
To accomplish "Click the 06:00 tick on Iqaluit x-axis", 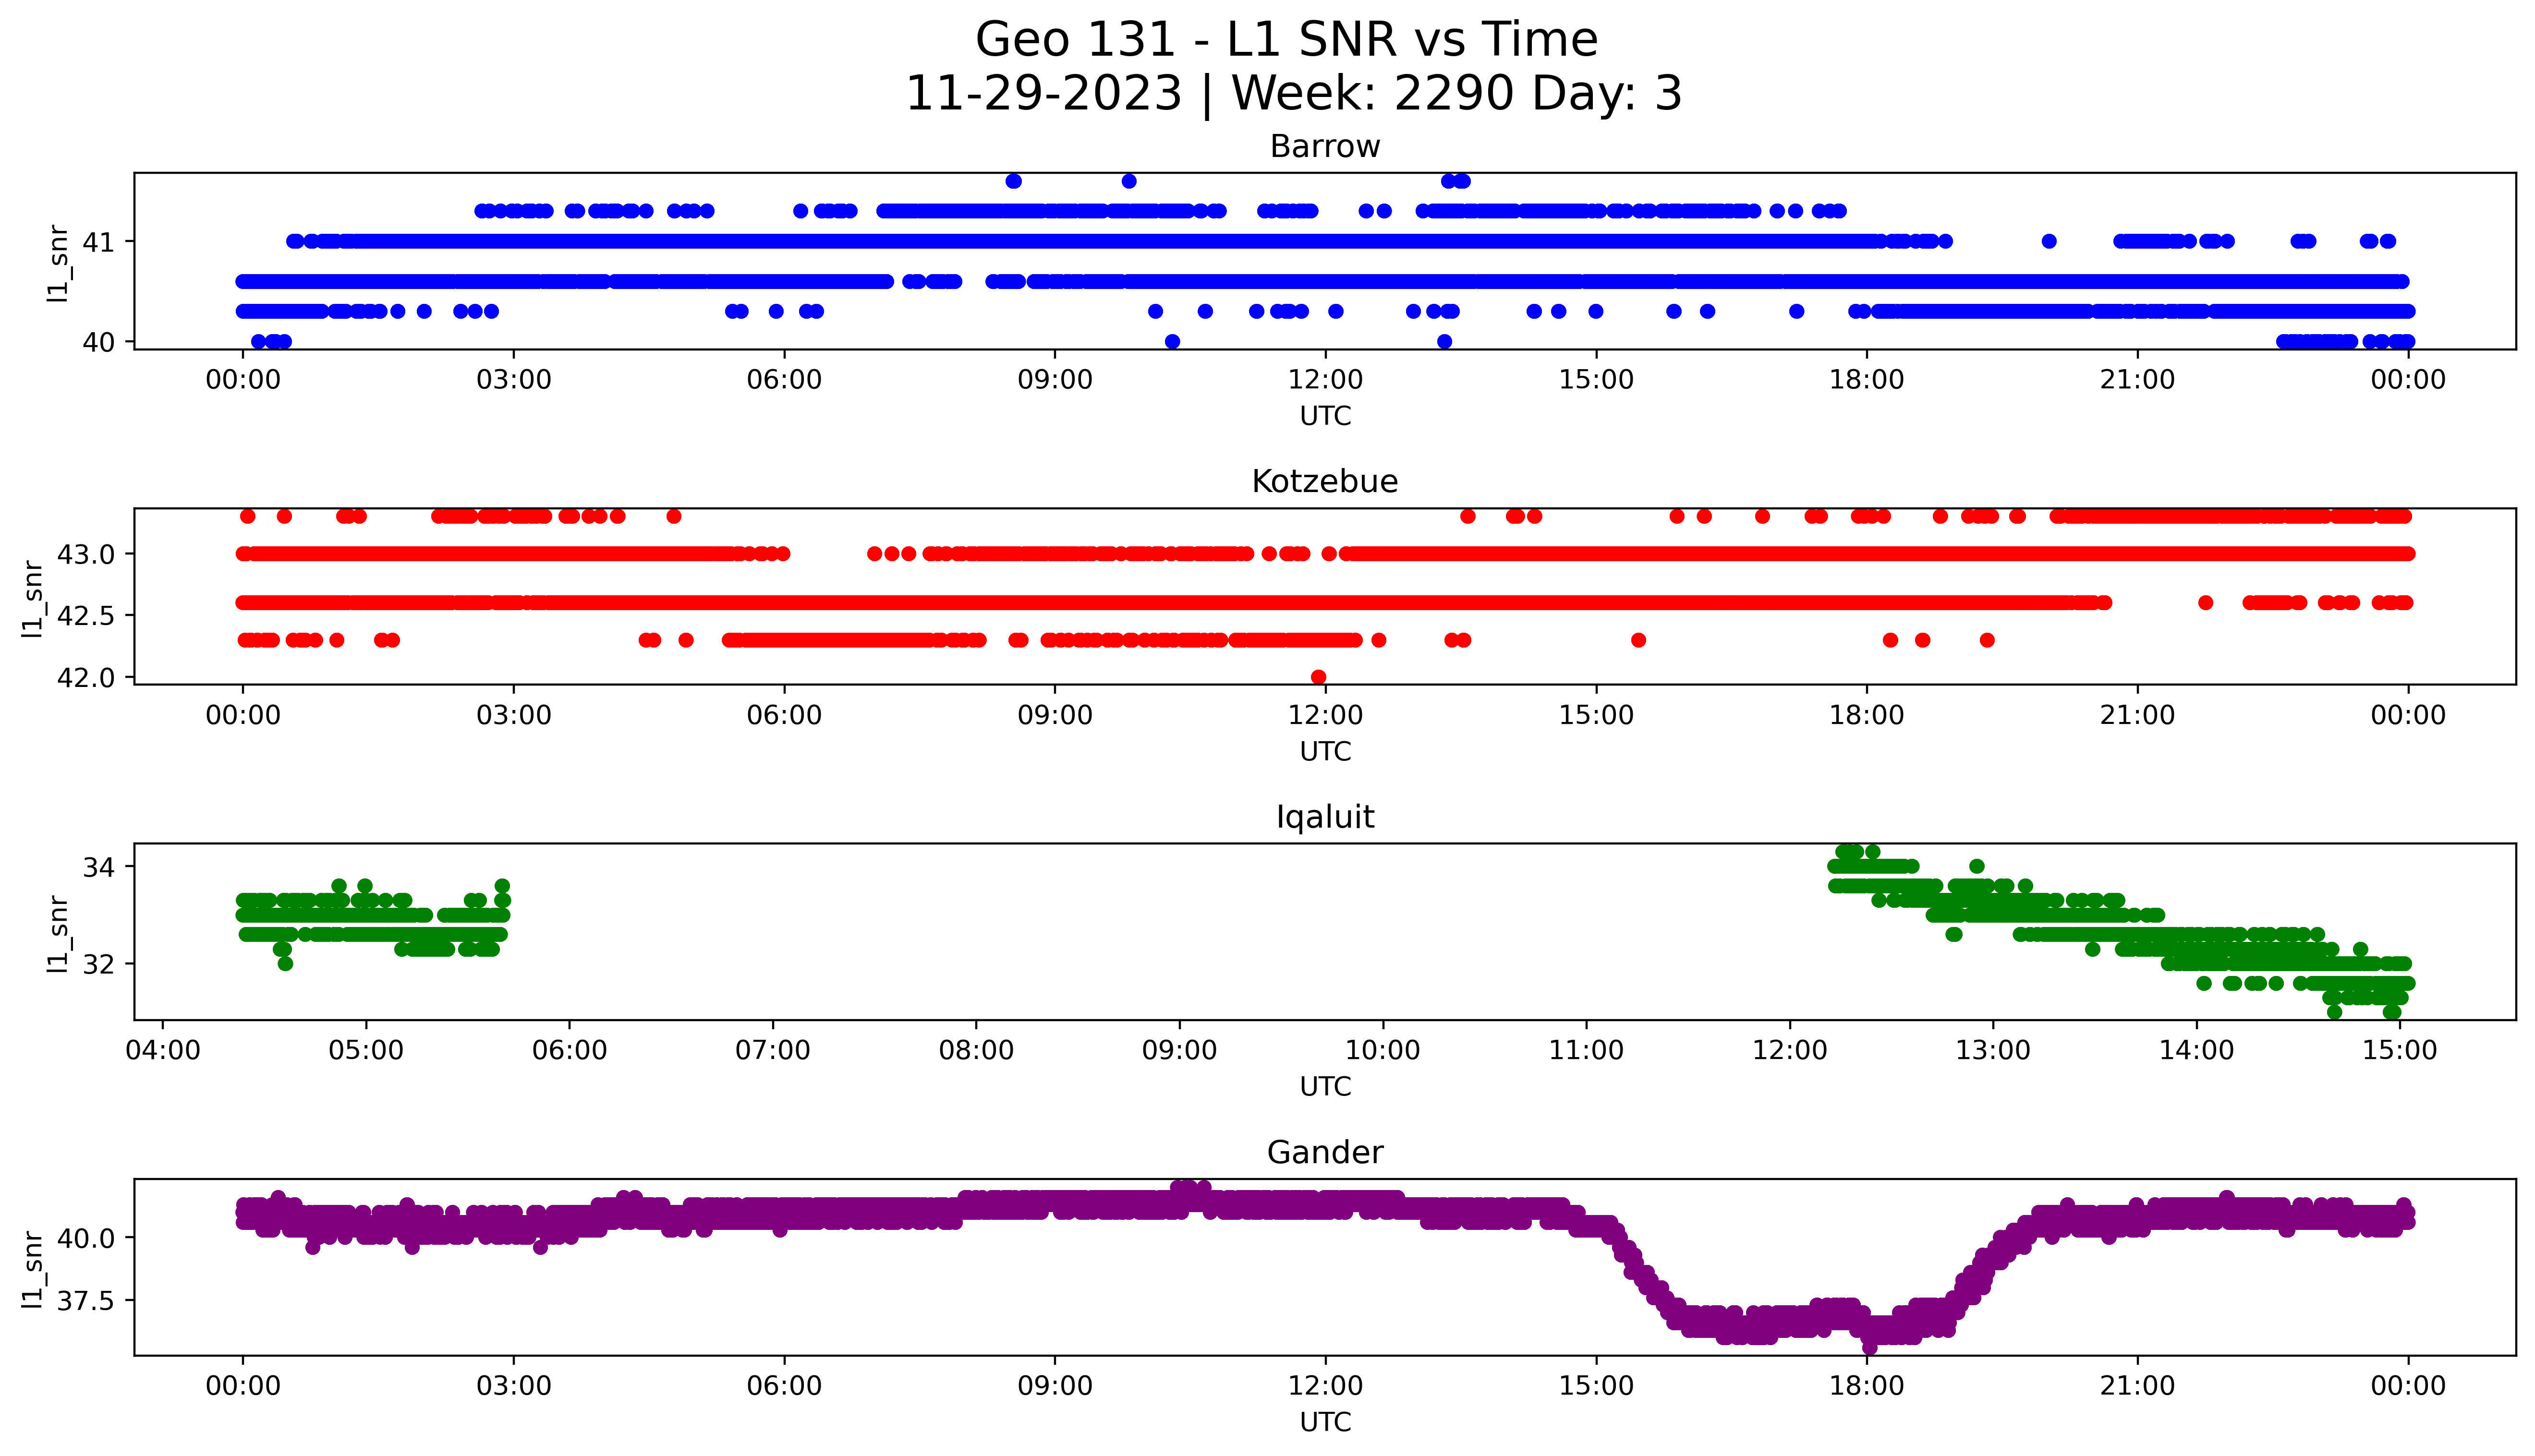I will pos(569,1051).
